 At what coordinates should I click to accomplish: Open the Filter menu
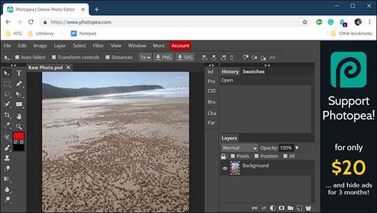click(98, 46)
